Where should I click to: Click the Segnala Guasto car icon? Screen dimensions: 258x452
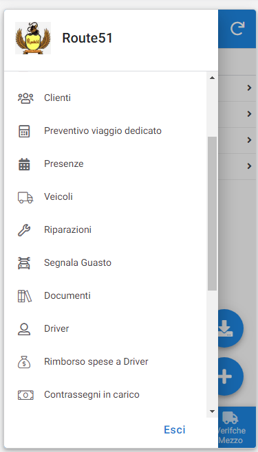(24, 263)
